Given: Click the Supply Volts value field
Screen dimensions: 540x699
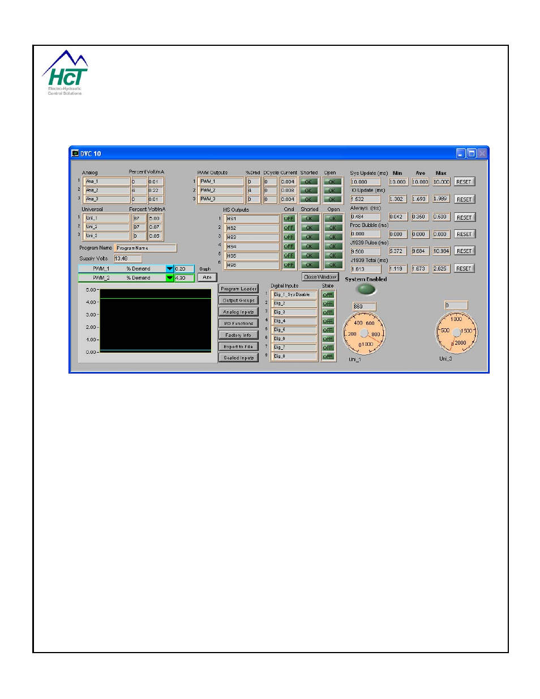Looking at the screenshot, I should pyautogui.click(x=127, y=259).
